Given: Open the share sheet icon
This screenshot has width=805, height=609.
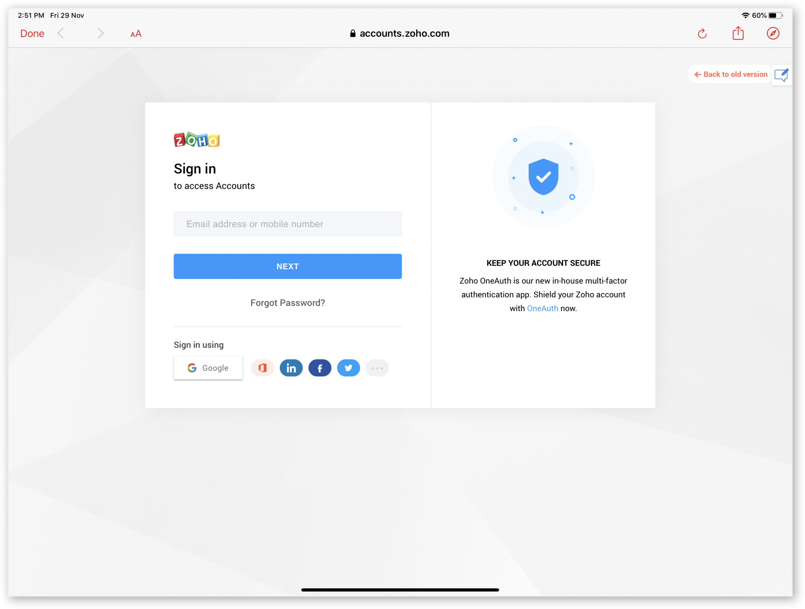Looking at the screenshot, I should click(x=738, y=33).
